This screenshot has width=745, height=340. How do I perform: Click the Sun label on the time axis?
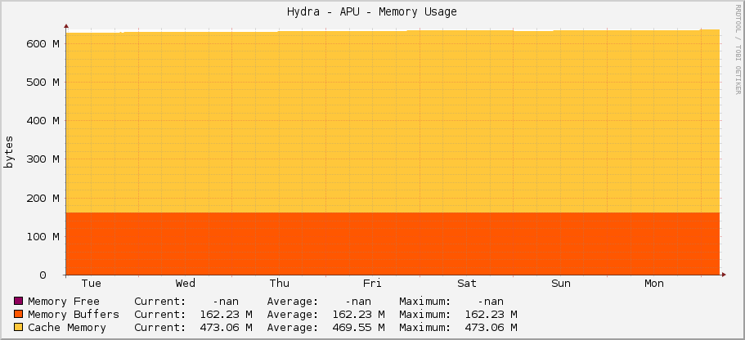(561, 284)
